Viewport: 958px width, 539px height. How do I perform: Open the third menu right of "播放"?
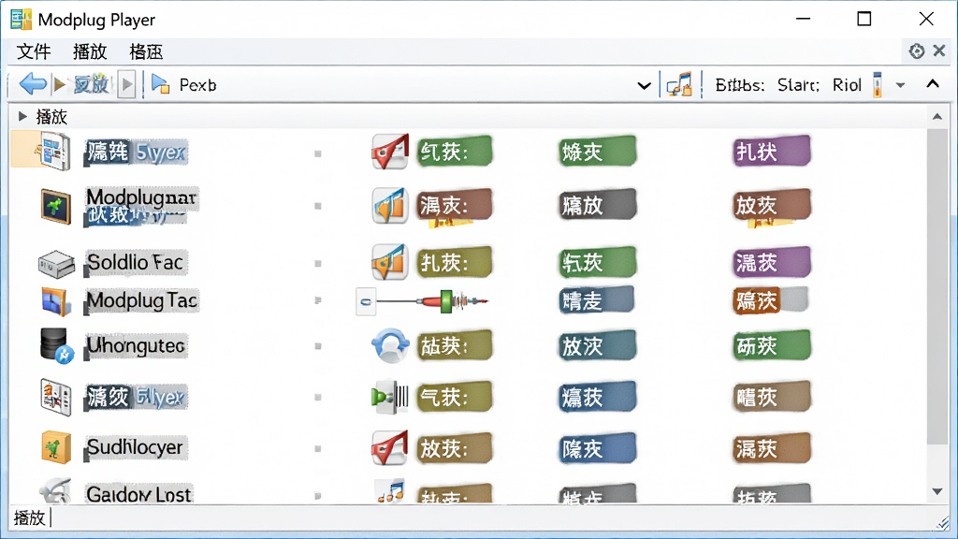pyautogui.click(x=146, y=51)
